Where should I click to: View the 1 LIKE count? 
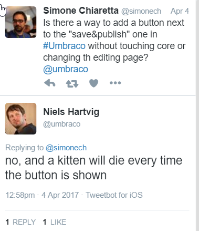[x=55, y=222]
